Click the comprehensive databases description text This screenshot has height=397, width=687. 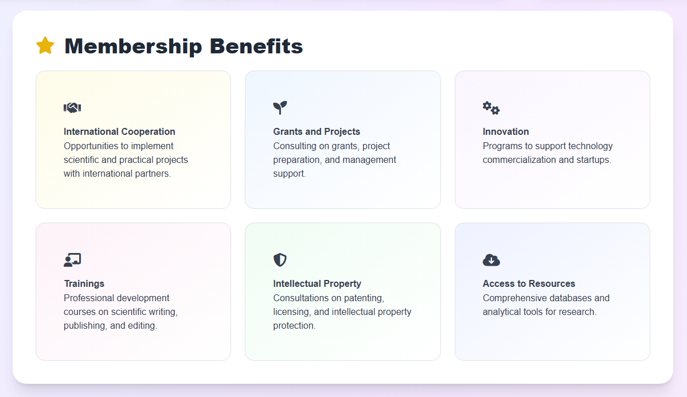point(546,305)
